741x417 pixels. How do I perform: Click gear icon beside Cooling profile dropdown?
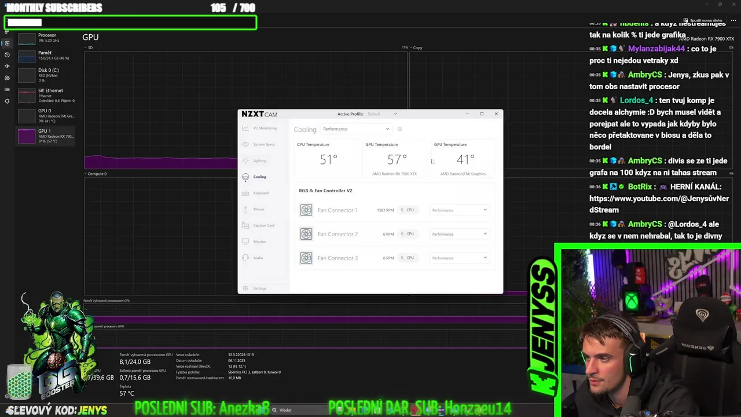point(399,129)
